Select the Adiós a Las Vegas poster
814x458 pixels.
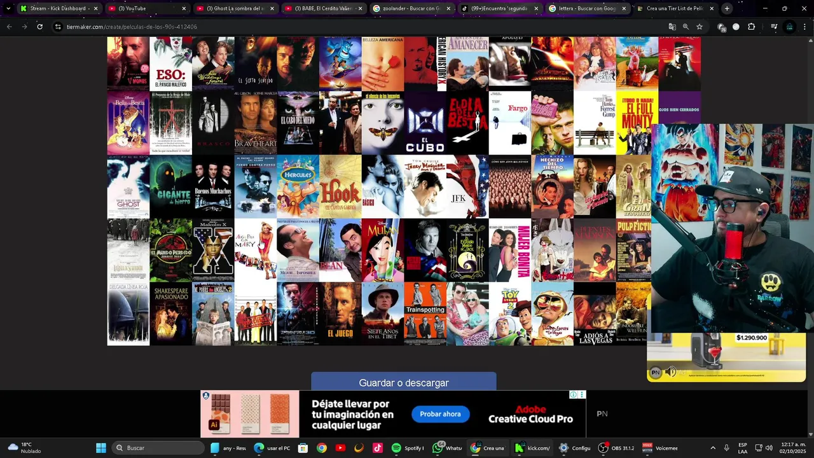[x=595, y=314]
